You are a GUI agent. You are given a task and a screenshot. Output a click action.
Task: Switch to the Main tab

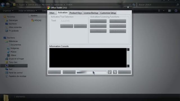pyautogui.click(x=52, y=13)
